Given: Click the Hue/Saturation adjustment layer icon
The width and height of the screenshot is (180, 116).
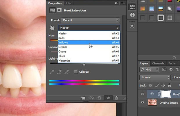Looking at the screenshot, I should pyautogui.click(x=152, y=94).
